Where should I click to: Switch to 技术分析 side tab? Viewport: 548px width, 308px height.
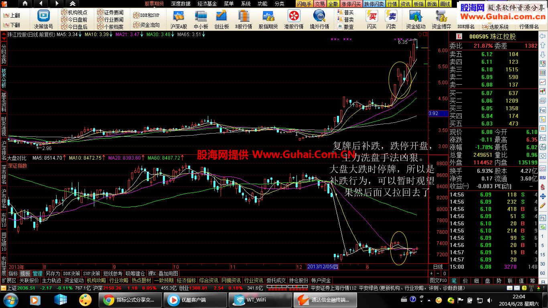coord(4,77)
